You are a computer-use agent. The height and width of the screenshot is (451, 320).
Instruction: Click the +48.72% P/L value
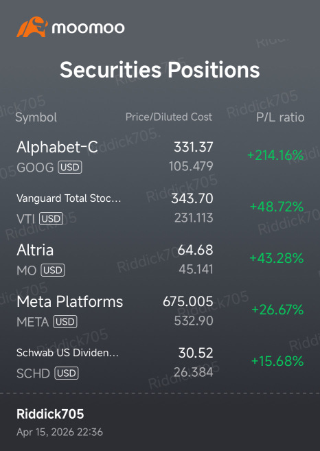pos(277,207)
